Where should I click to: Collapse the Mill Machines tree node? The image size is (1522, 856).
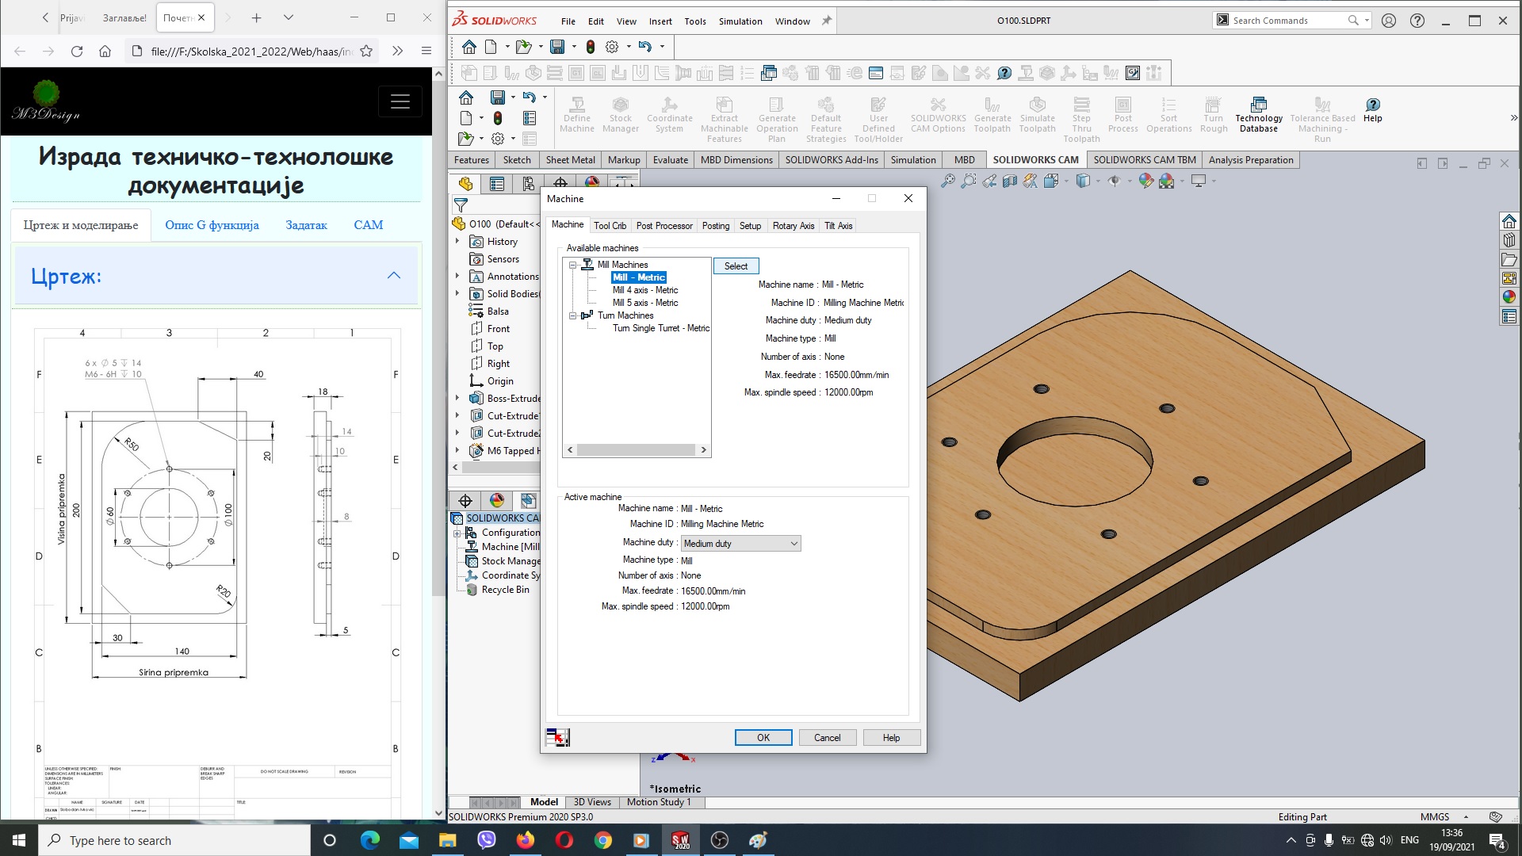coord(572,265)
